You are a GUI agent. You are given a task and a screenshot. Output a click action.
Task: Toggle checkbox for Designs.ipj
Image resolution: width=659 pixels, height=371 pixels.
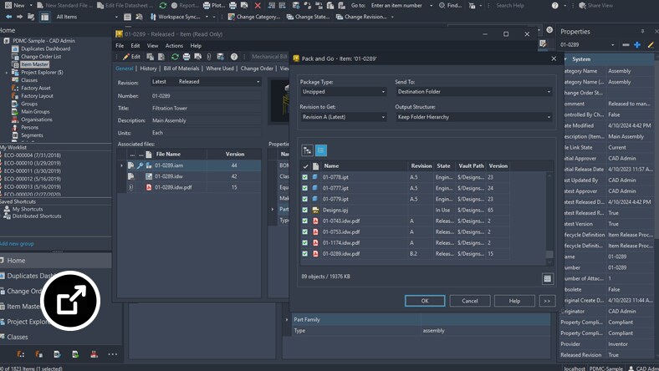(x=304, y=210)
